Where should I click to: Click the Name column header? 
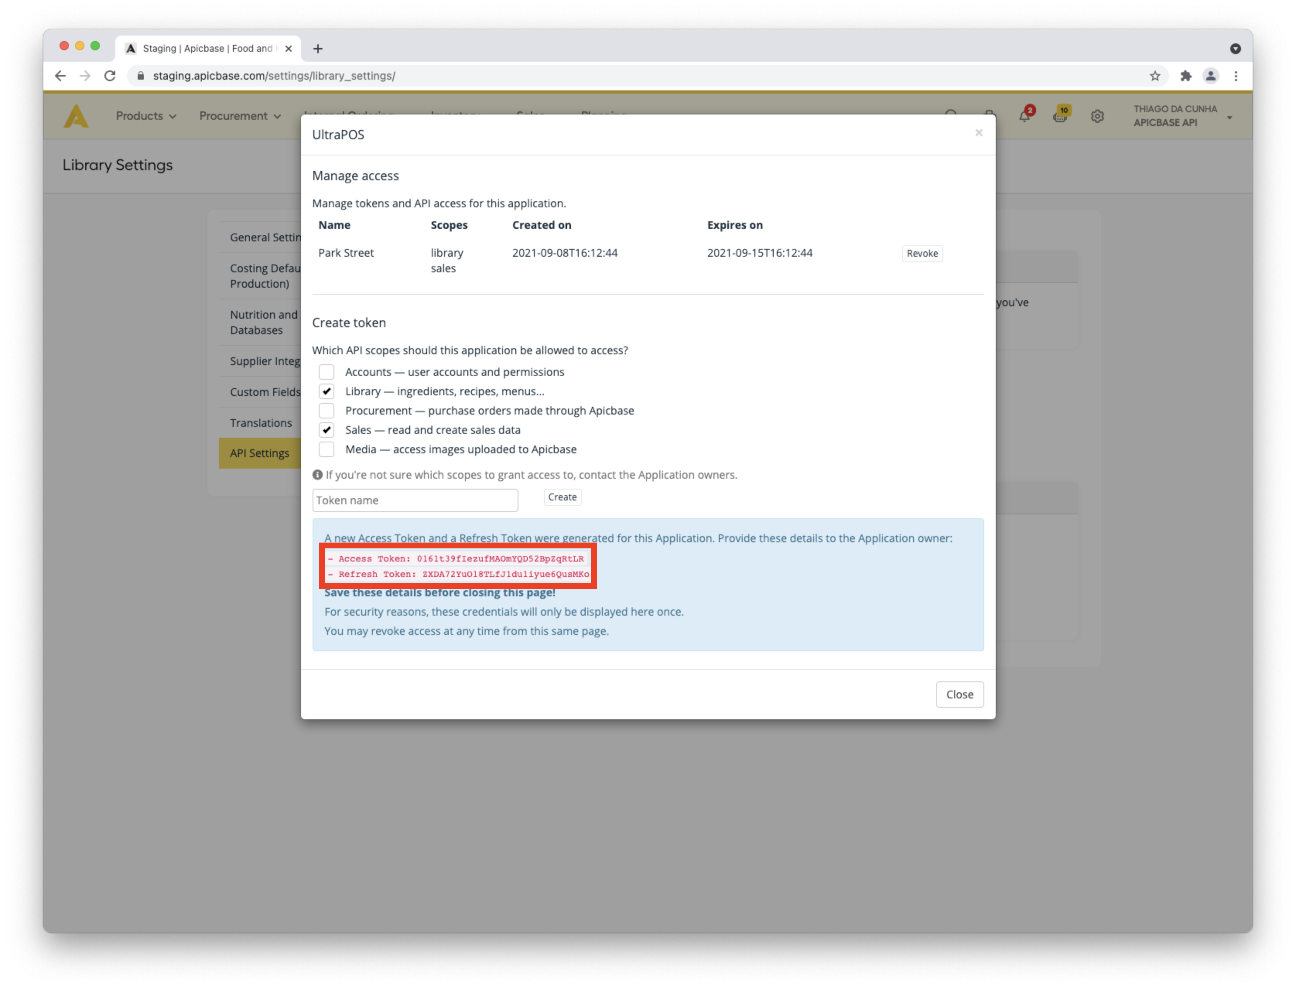(x=334, y=225)
